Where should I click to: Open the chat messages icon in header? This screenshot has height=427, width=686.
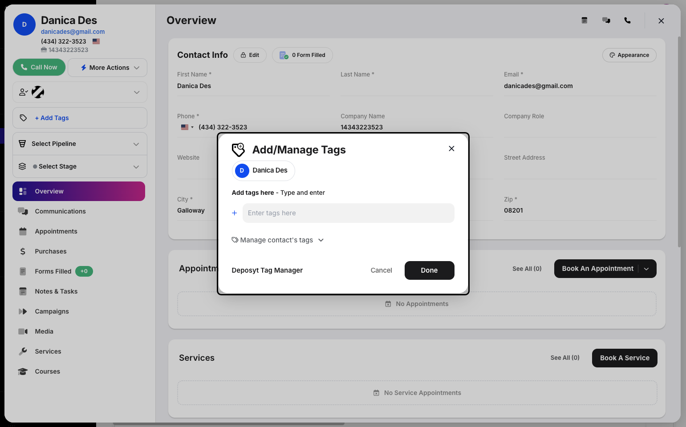coord(606,20)
